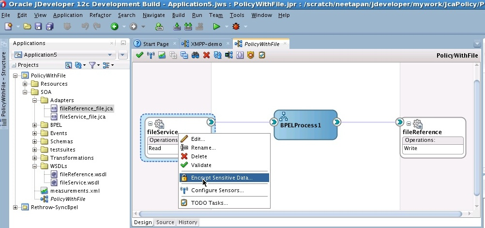The width and height of the screenshot is (485, 228).
Task: Open the Tools menu
Action: [x=237, y=15]
